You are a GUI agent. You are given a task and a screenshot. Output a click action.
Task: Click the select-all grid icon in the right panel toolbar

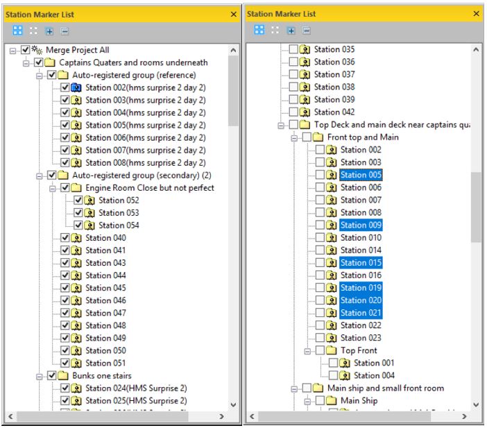[259, 30]
